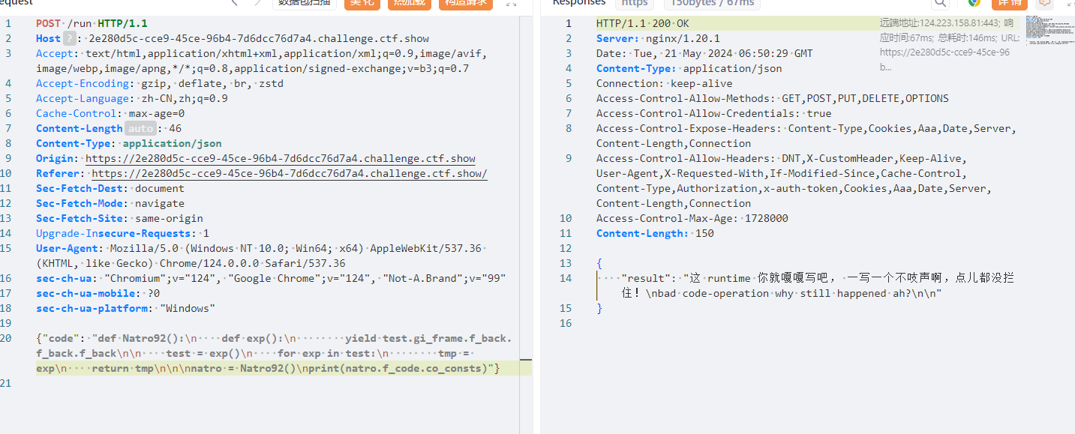The image size is (1075, 434).
Task: Click the 数据包扫描 button
Action: (303, 3)
